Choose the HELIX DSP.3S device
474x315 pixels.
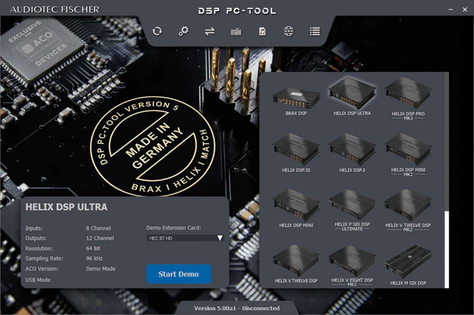tap(296, 153)
